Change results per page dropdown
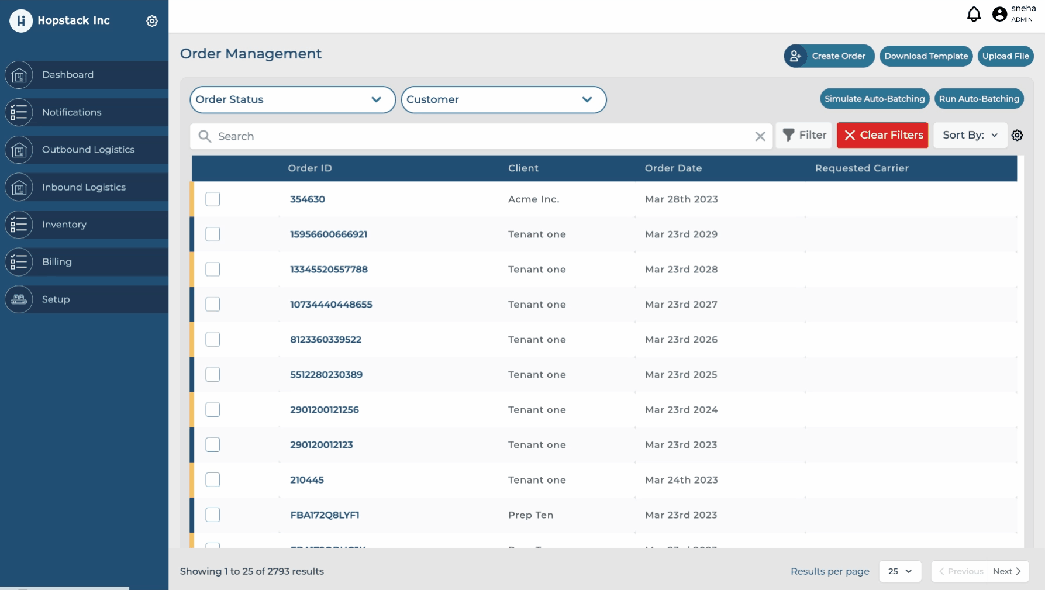The image size is (1045, 590). (899, 571)
